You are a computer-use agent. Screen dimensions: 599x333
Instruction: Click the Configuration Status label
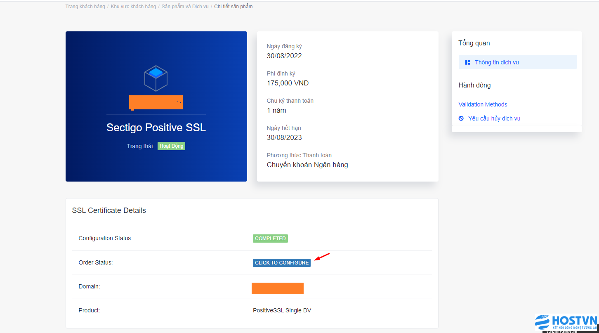click(105, 238)
